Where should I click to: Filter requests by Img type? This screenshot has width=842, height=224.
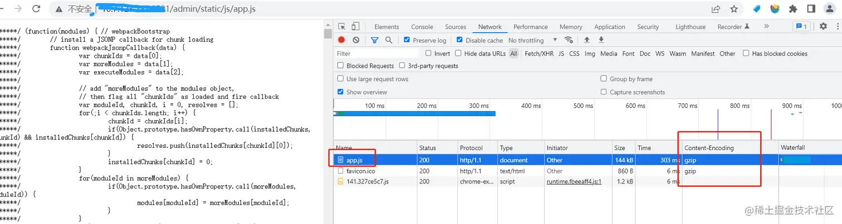click(x=590, y=53)
